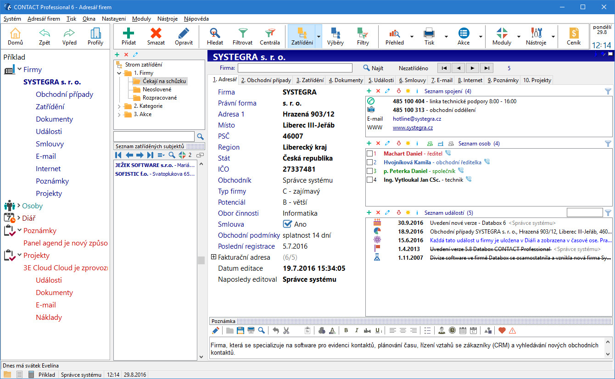
Task: Open the Hledat search tool
Action: click(215, 33)
